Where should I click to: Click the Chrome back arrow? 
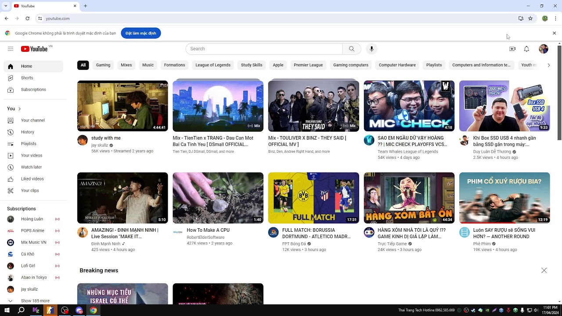7,18
